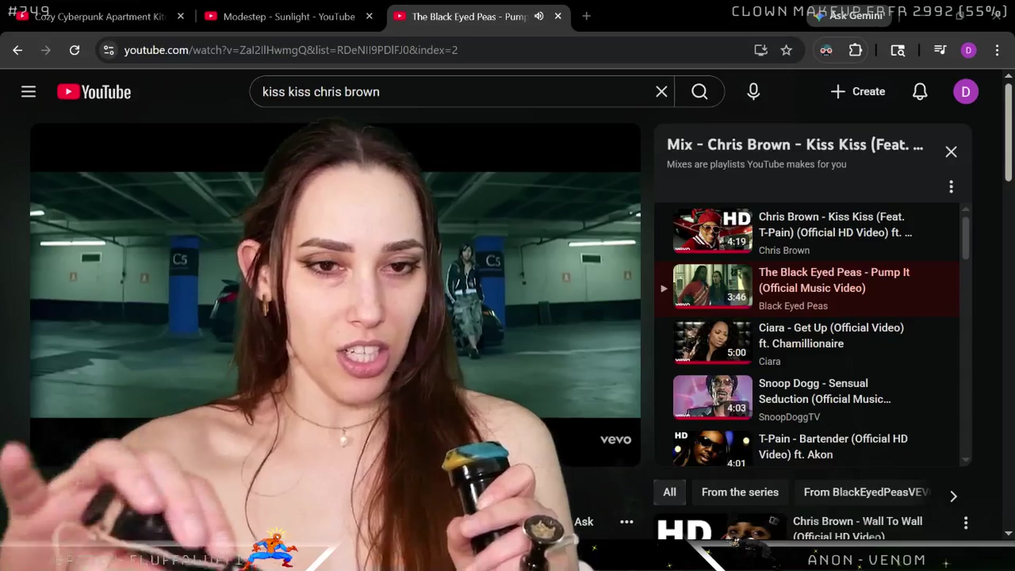Click the Snoop Dogg video thumbnail

click(x=712, y=398)
